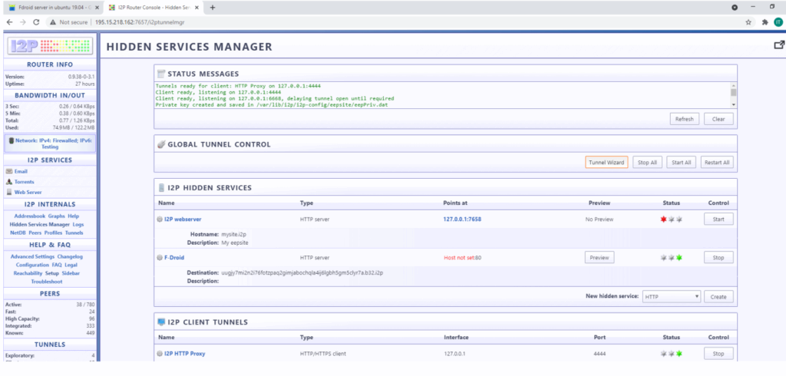Open Profiles in the sidebar

[x=53, y=233]
